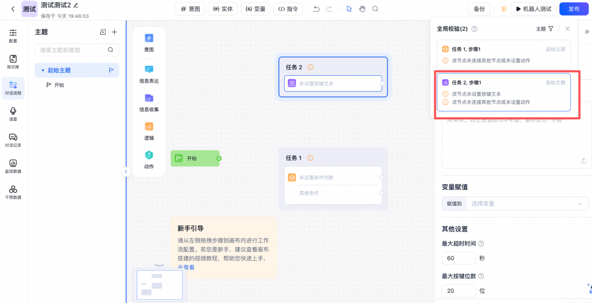Open 知识库 in the left sidebar
Viewport: 592px width, 303px height.
13,62
